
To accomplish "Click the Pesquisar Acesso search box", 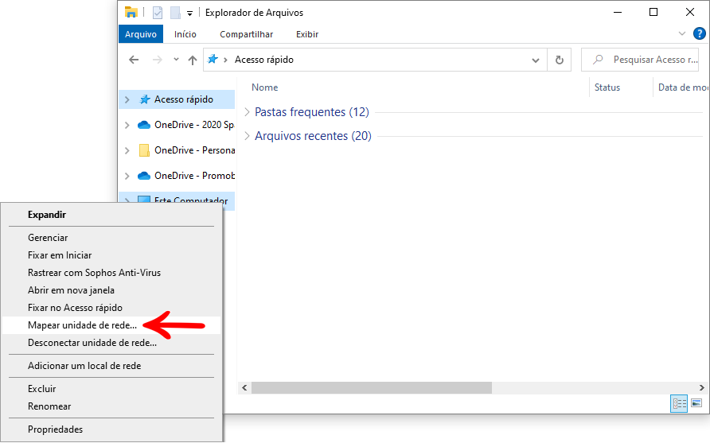I will 640,60.
